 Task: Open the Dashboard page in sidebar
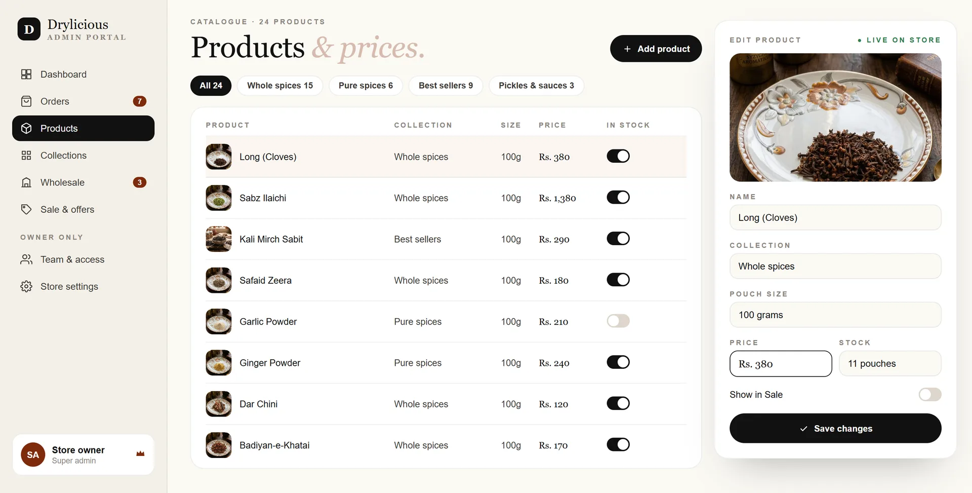click(x=83, y=74)
